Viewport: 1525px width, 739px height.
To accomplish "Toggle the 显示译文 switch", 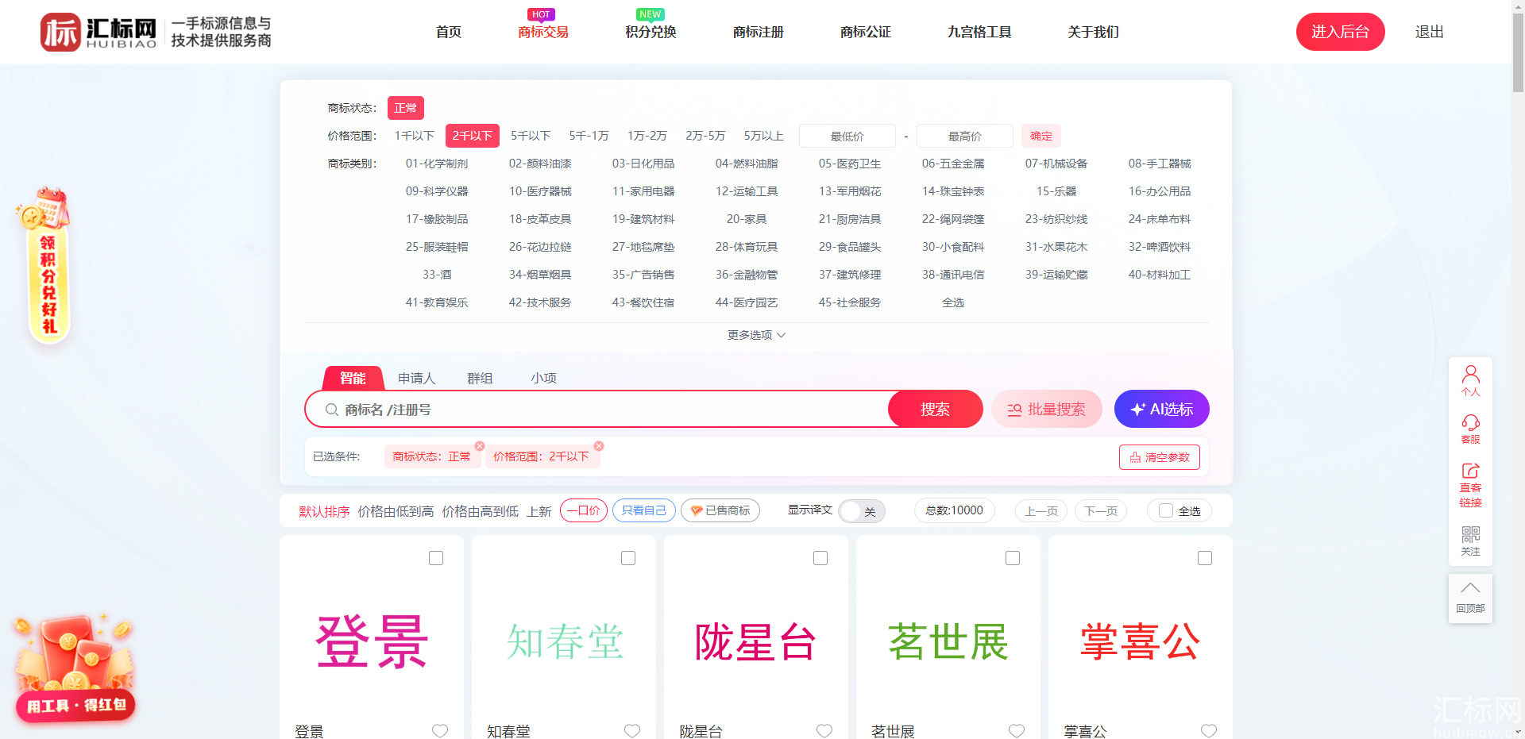I will tap(862, 511).
